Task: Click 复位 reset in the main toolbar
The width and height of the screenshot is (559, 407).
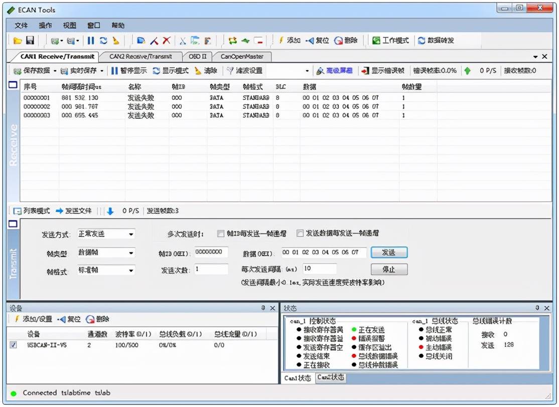Action: coord(317,41)
